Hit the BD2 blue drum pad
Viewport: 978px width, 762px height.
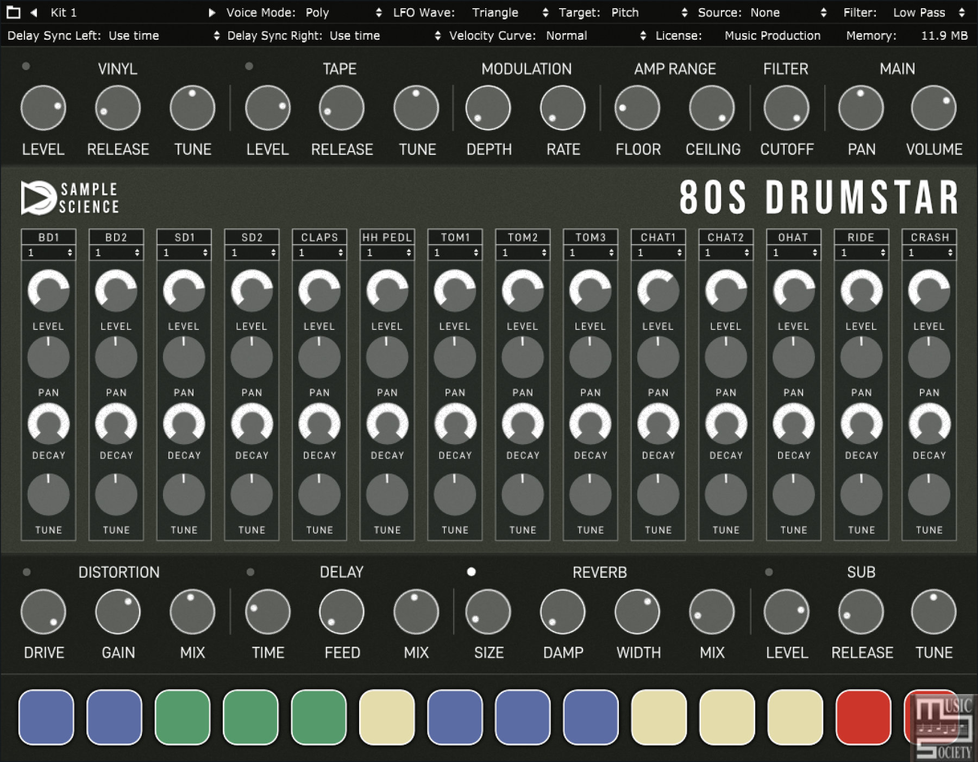coord(114,717)
